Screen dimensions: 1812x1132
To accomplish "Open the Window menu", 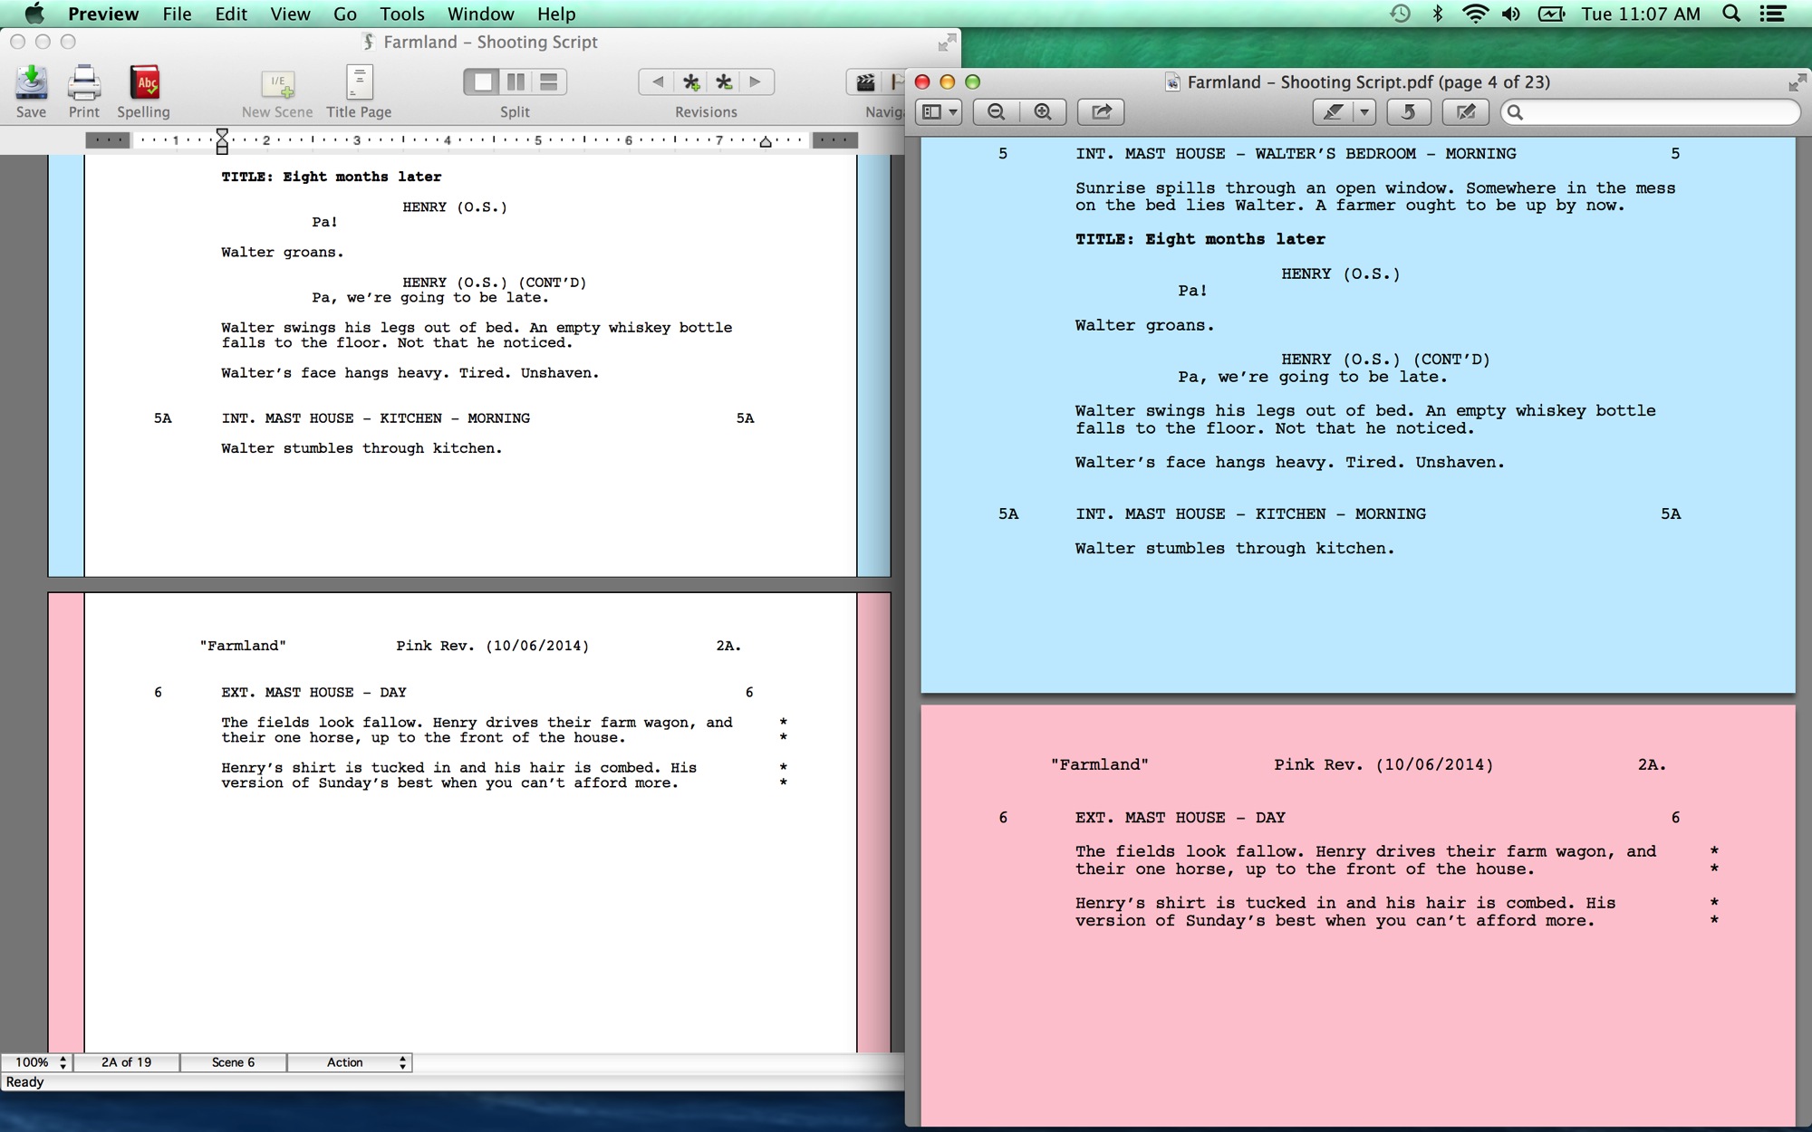I will click(x=481, y=14).
